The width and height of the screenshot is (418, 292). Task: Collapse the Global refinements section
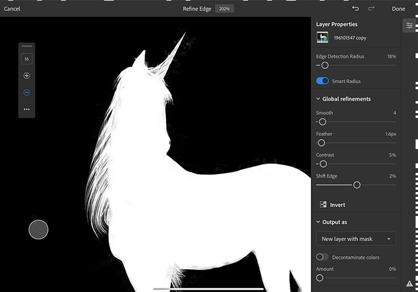[318, 99]
